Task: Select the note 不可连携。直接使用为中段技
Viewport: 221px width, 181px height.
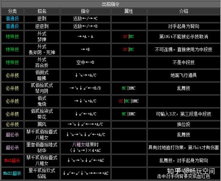Action: (x=184, y=49)
